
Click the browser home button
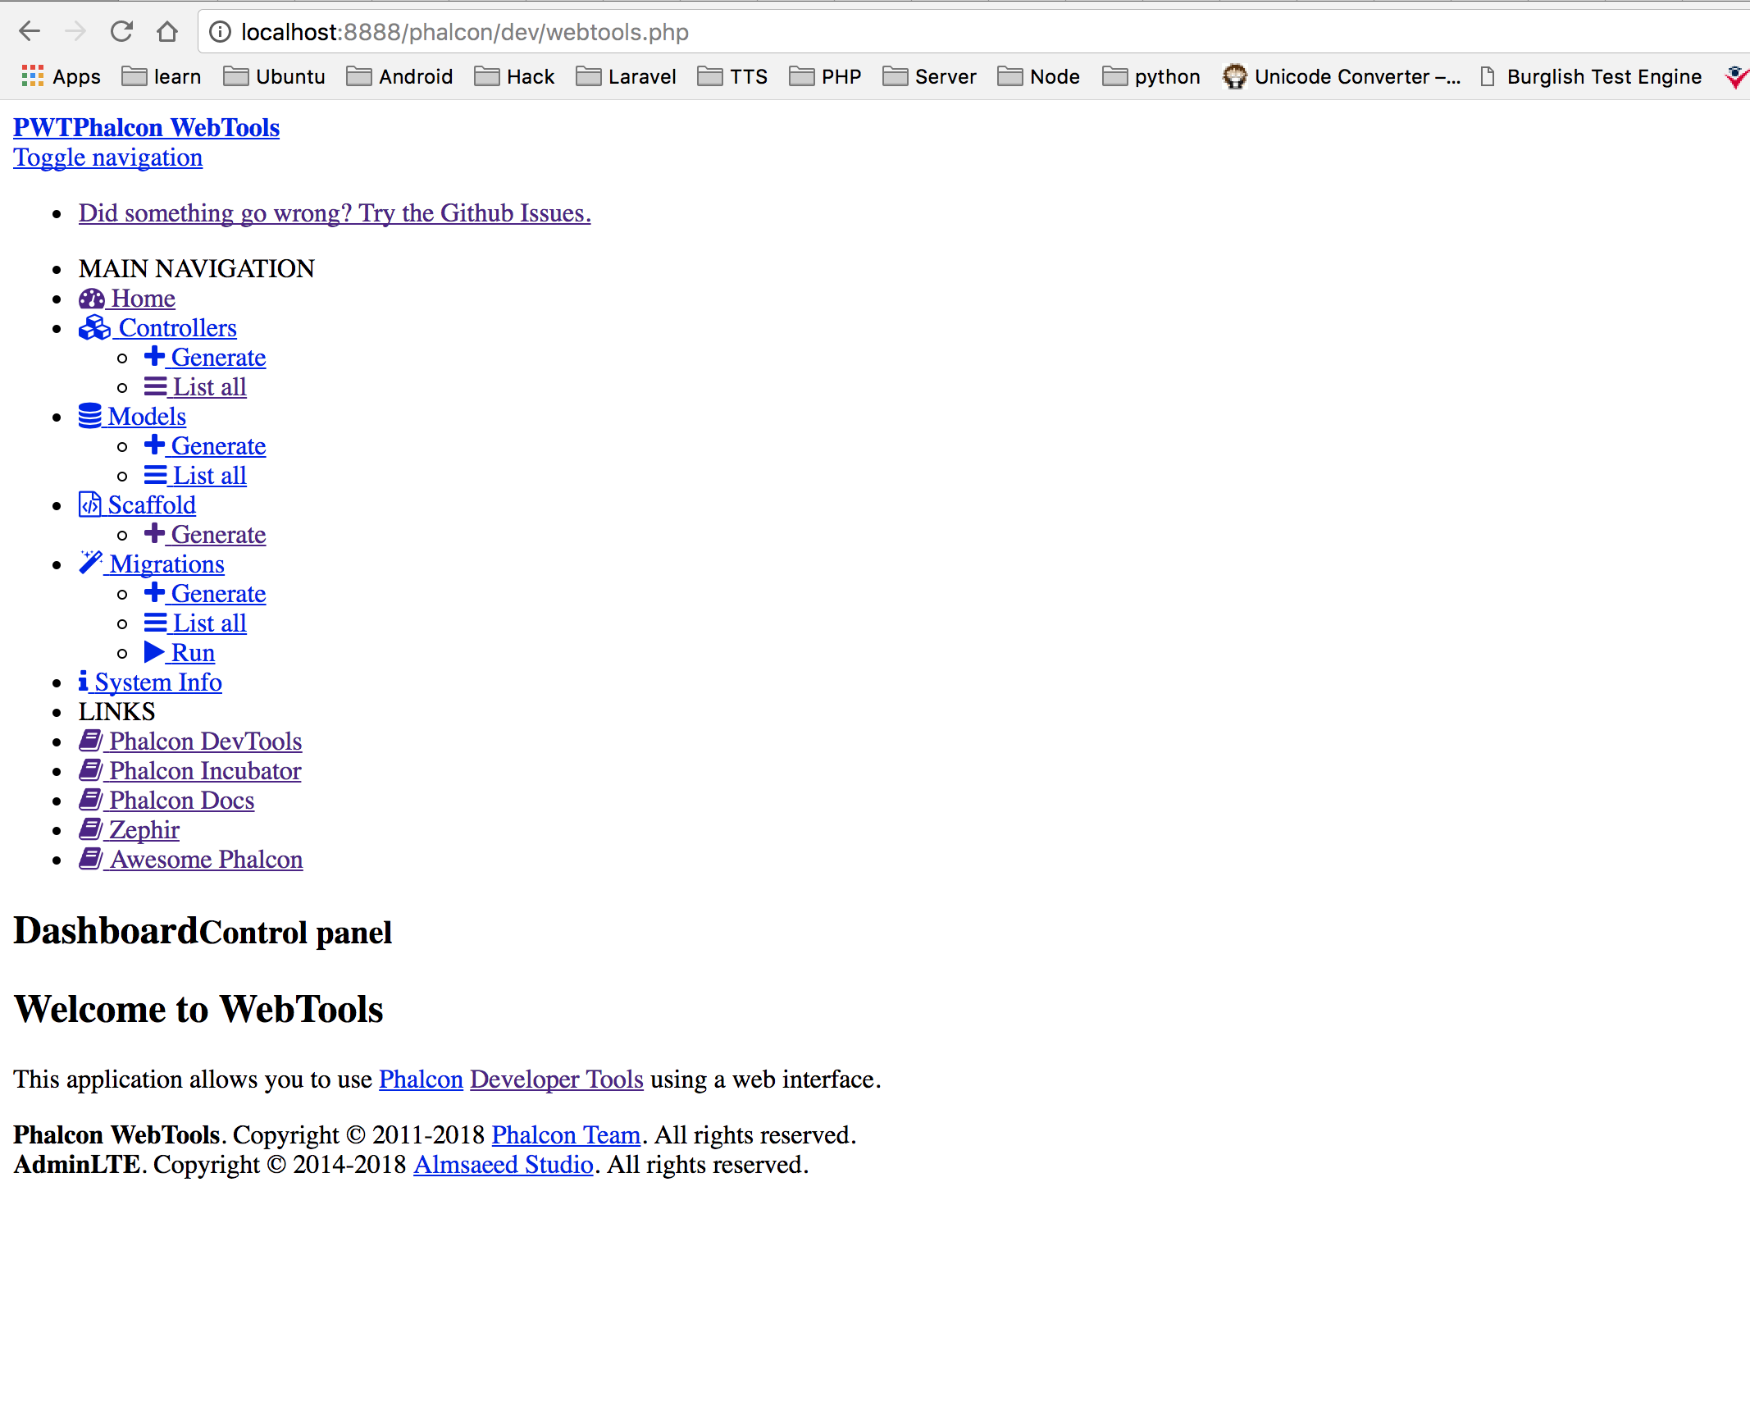coord(167,32)
